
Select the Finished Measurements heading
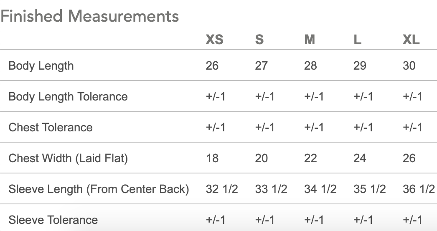pyautogui.click(x=90, y=16)
